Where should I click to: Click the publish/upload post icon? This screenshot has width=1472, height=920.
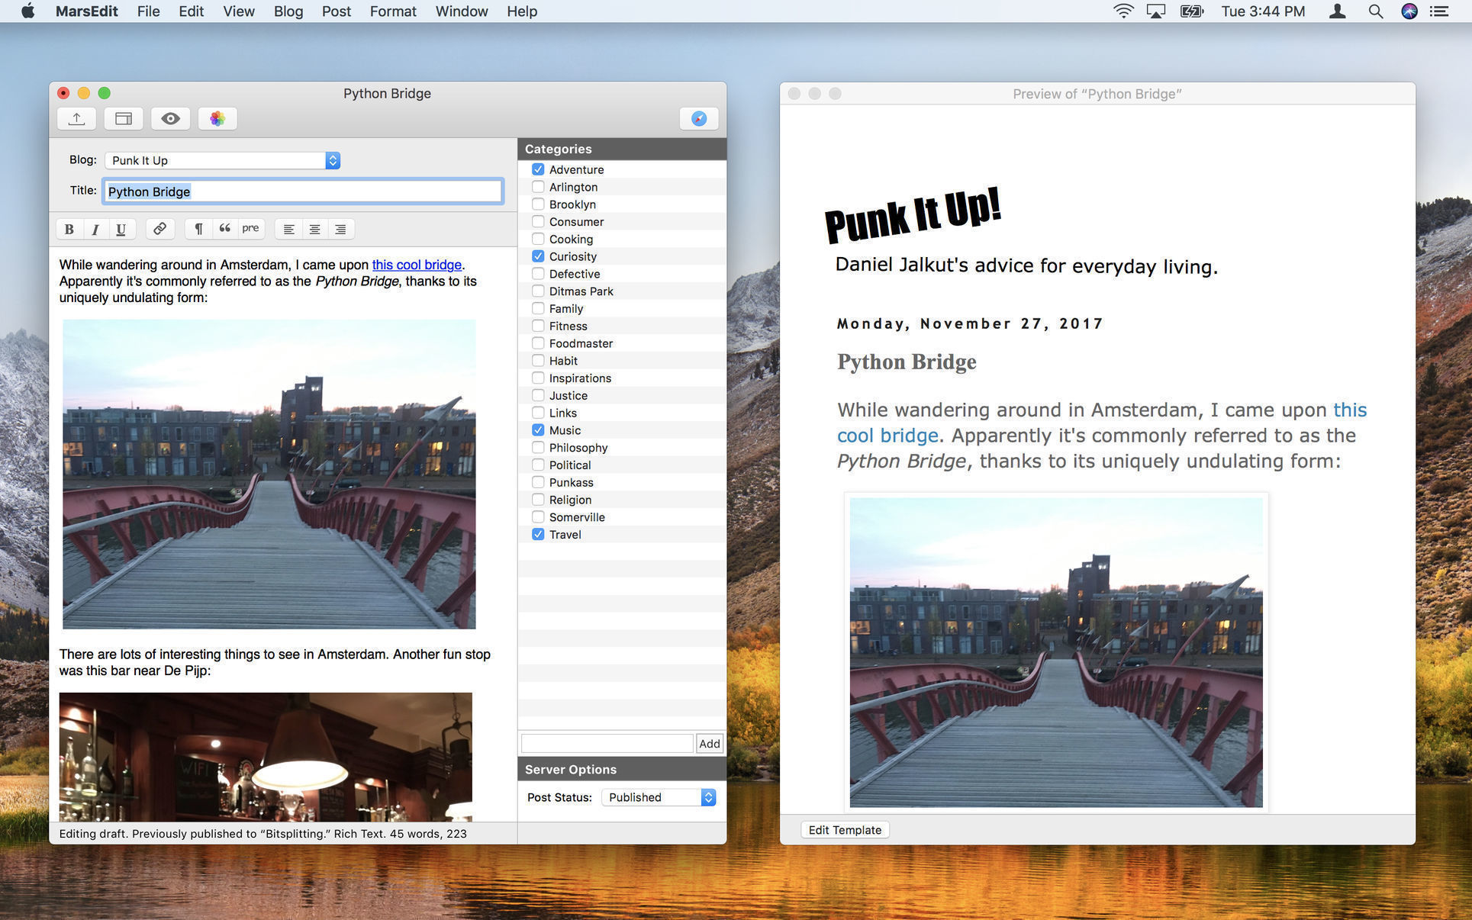pyautogui.click(x=76, y=118)
